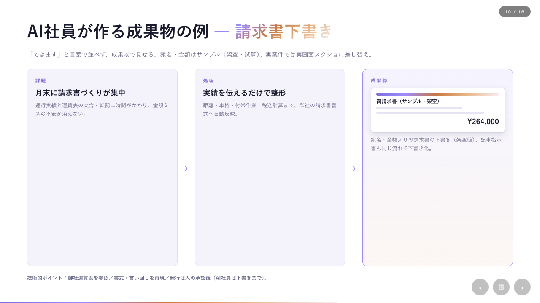Select the 成果物 card label
The image size is (540, 303).
[379, 81]
